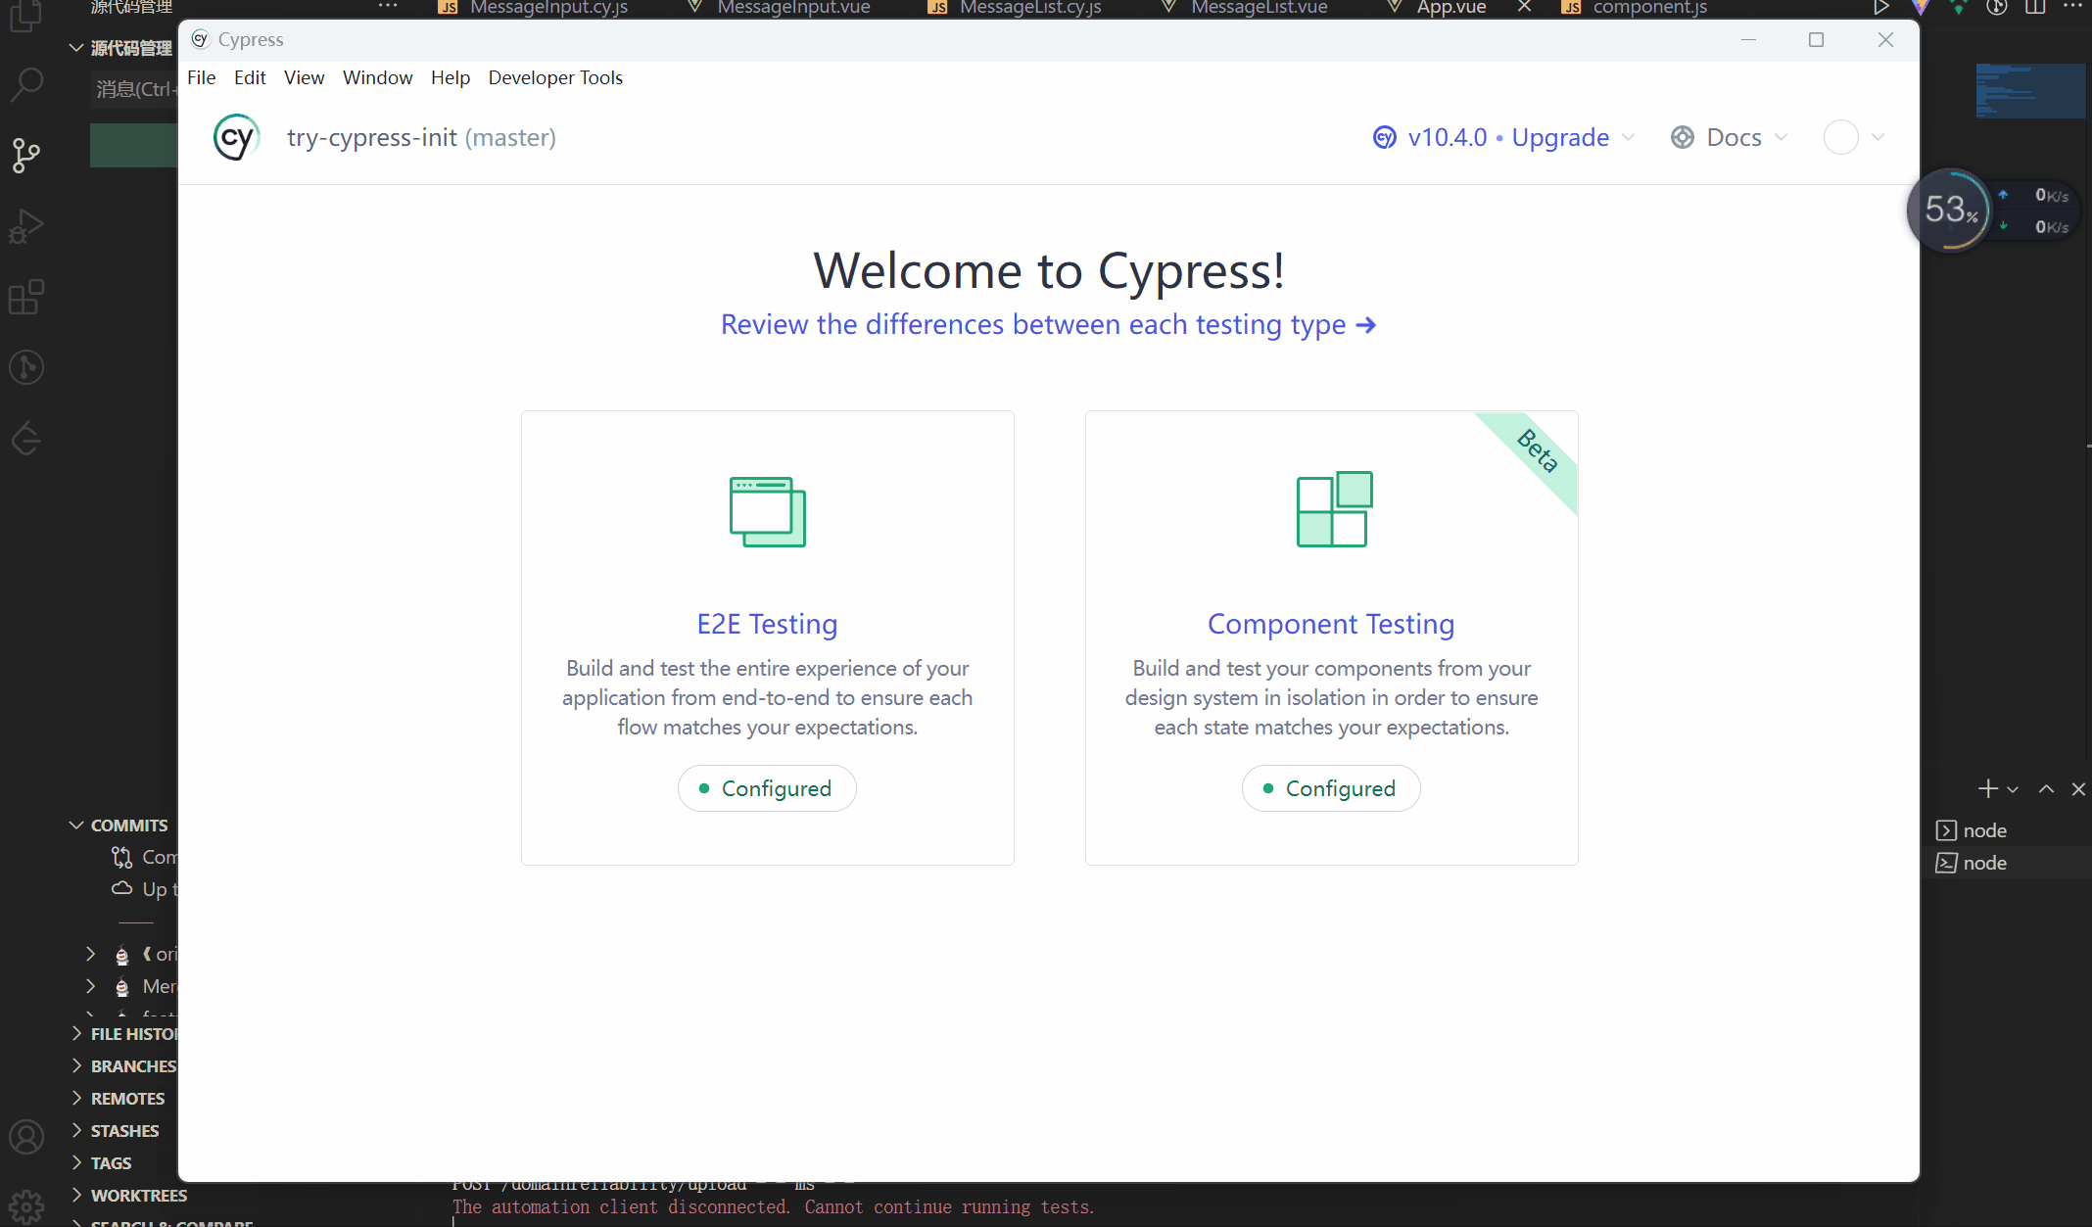Maximize terminal panel with up chevron
2092x1227 pixels.
2046,789
